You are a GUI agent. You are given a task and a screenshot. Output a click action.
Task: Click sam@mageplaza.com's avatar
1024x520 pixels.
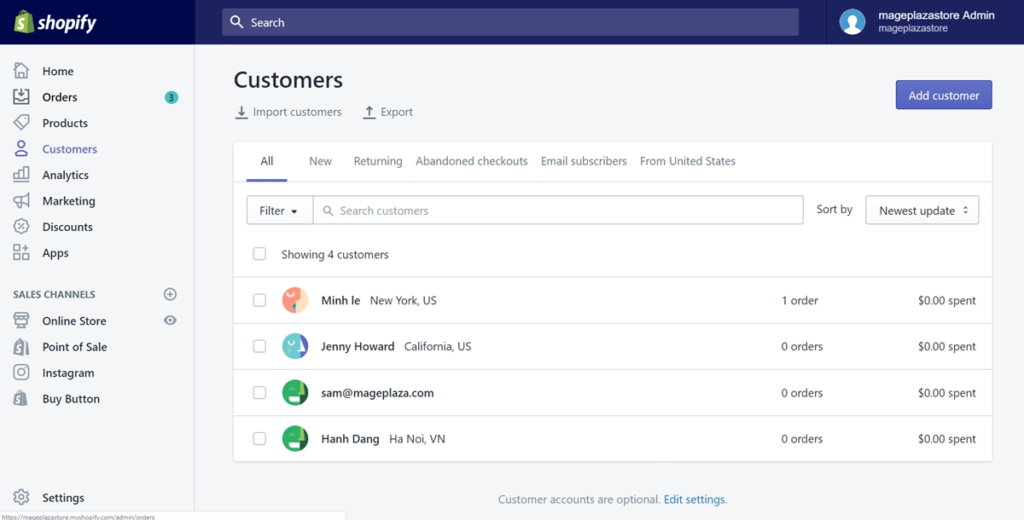[x=295, y=392]
